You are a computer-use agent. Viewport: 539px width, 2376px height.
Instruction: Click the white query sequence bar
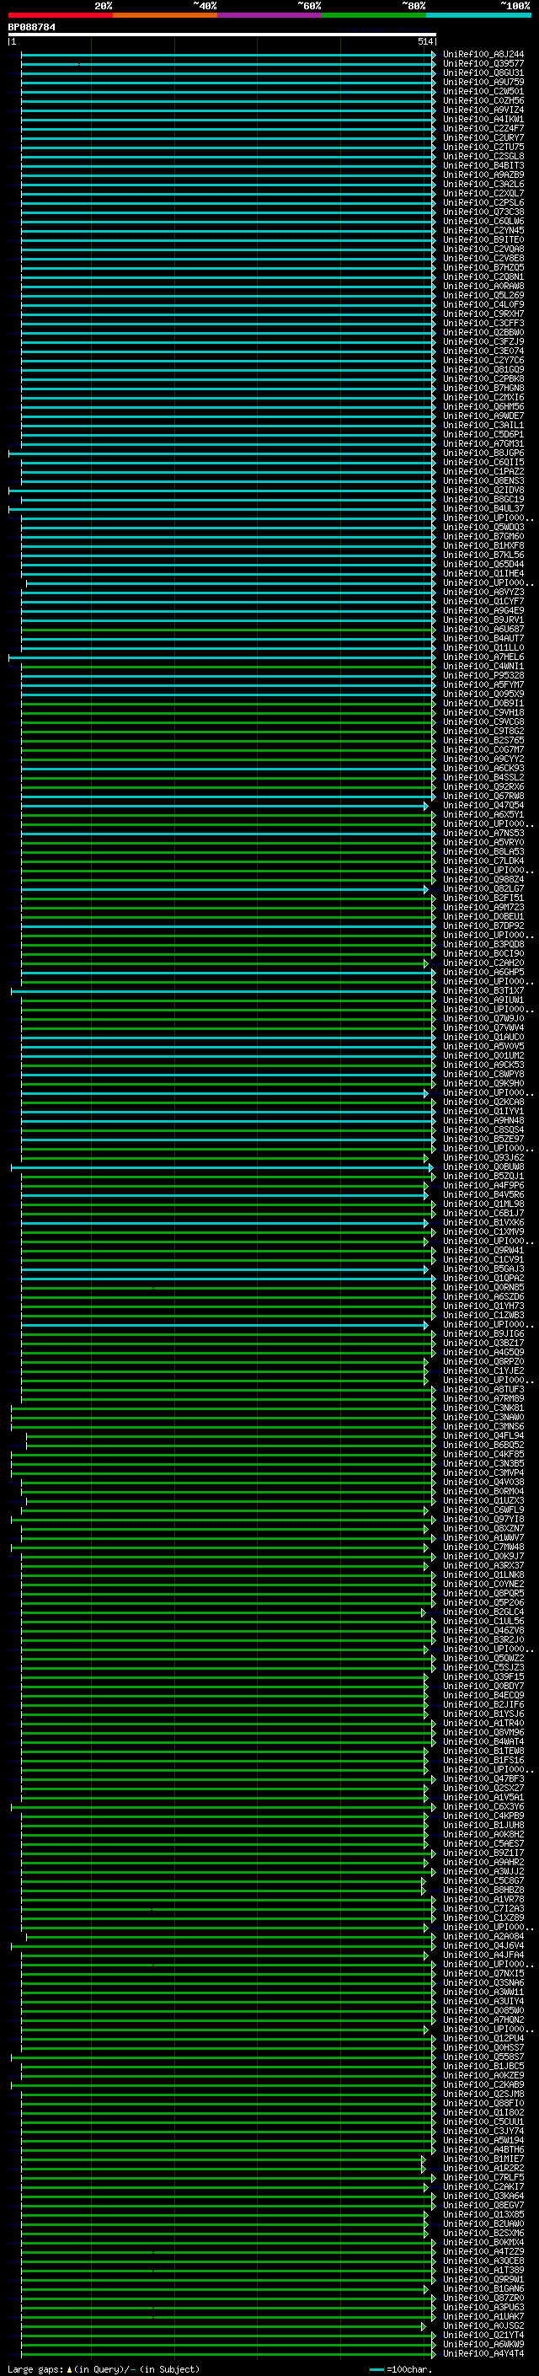[x=222, y=34]
